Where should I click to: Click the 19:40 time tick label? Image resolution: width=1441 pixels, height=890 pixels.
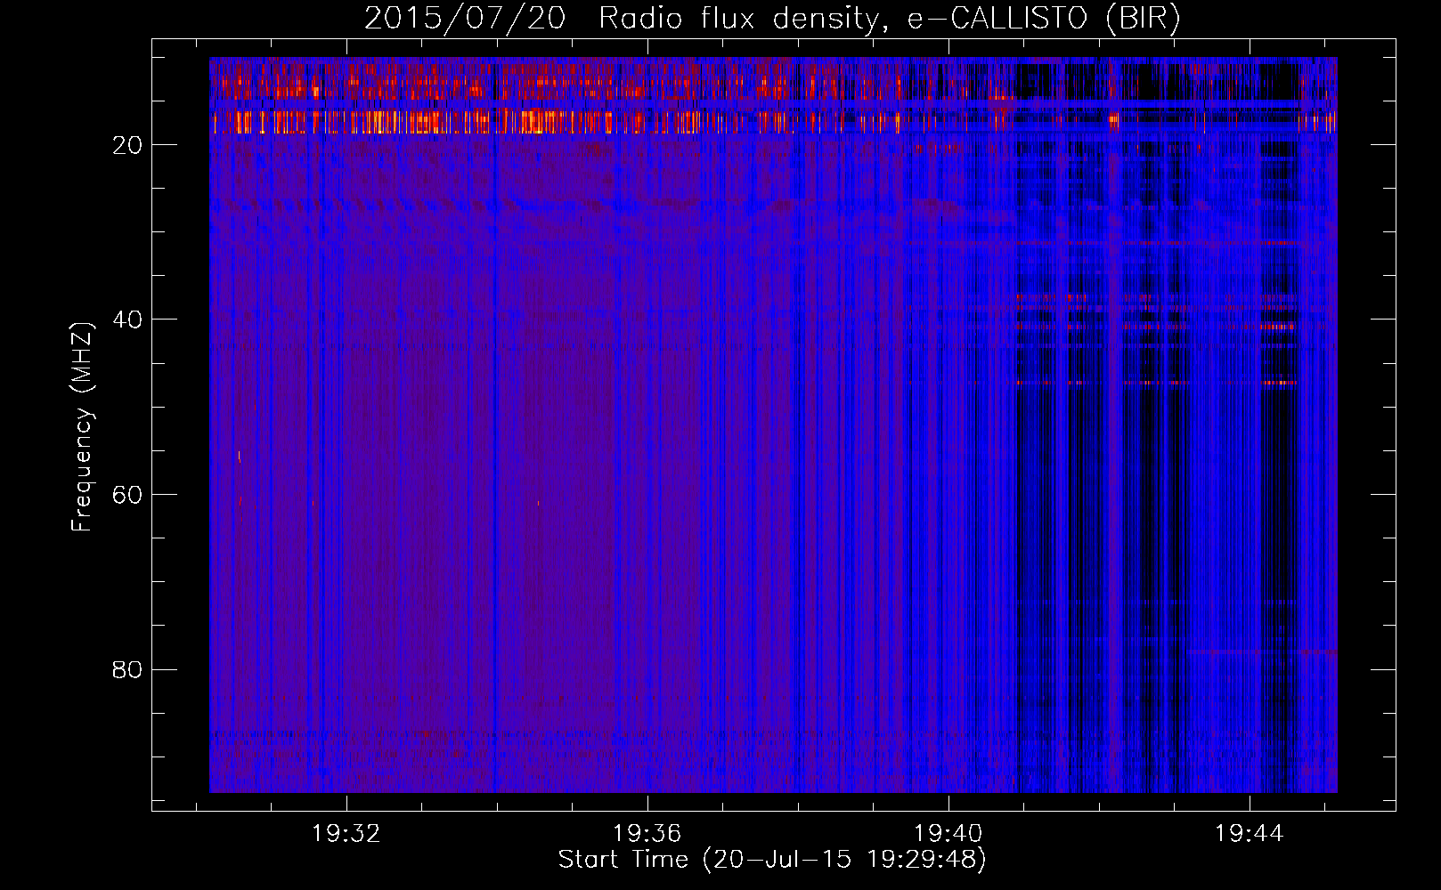(x=948, y=834)
